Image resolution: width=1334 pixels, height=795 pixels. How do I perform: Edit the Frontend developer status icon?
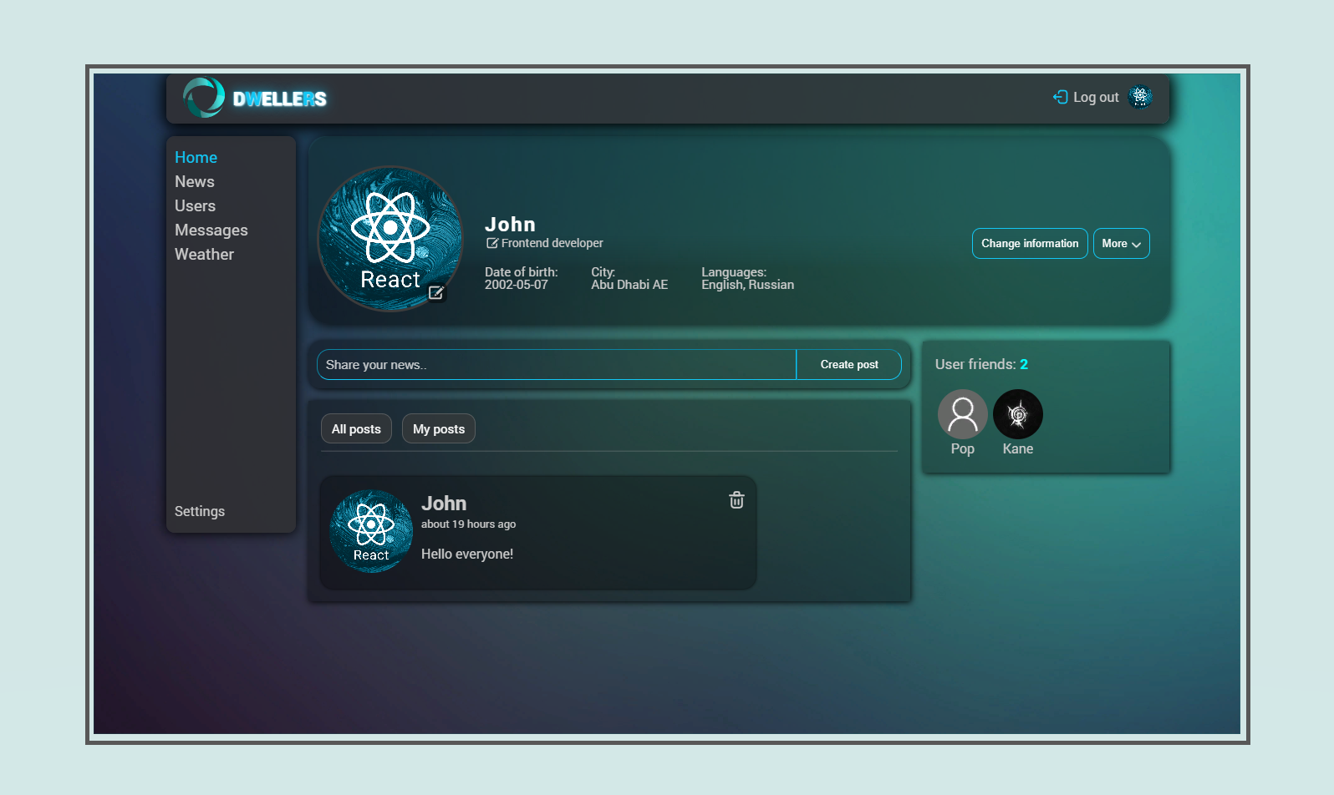coord(492,243)
